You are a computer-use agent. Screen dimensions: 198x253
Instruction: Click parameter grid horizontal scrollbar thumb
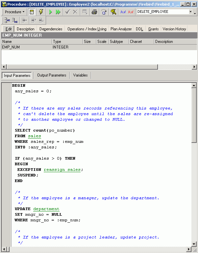click(x=82, y=67)
